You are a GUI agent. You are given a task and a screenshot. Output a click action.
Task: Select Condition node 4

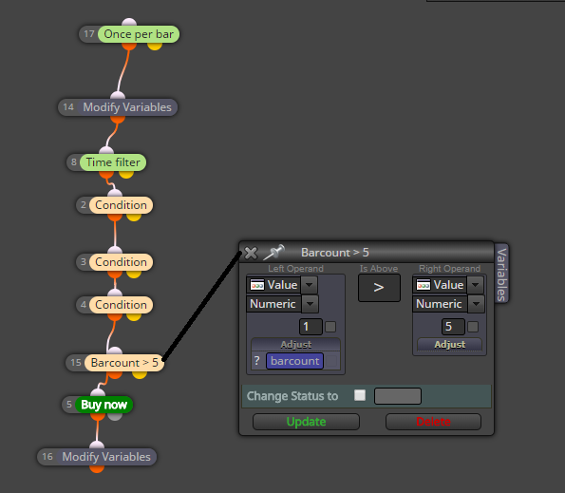[122, 305]
